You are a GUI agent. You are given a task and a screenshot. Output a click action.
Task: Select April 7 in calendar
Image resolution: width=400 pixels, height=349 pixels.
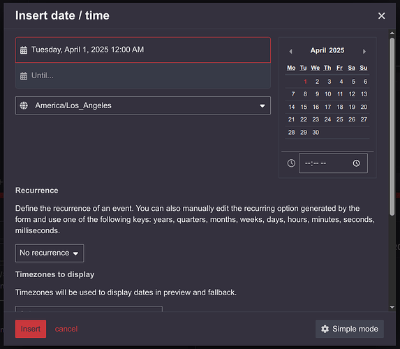coord(293,94)
